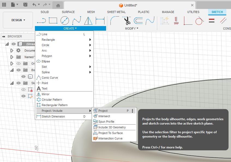Hide the body under Bodies
Screen dimensions: 231x162
tap(23, 77)
